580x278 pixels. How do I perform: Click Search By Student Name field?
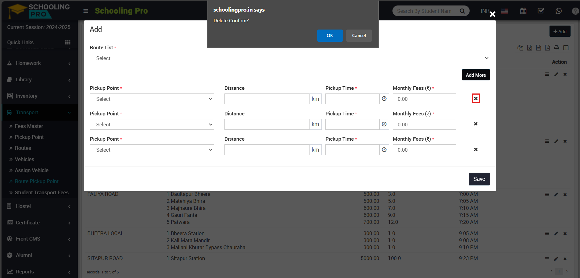point(424,11)
